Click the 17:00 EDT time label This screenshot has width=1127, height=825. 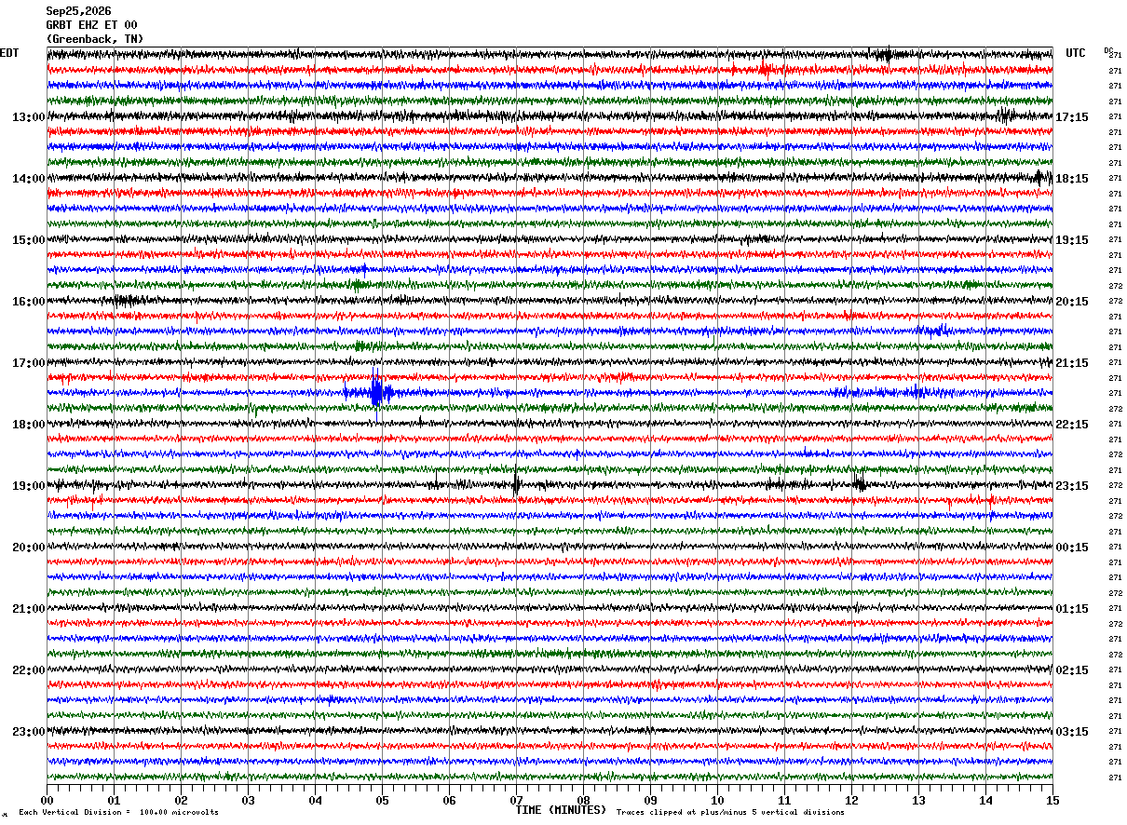pyautogui.click(x=29, y=363)
